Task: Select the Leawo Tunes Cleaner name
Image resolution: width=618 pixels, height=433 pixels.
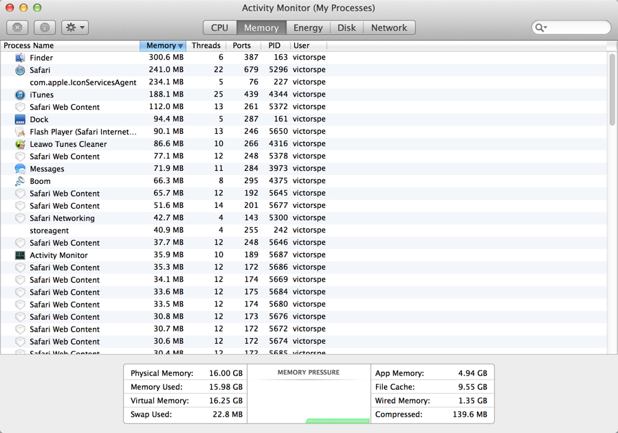Action: pos(68,144)
